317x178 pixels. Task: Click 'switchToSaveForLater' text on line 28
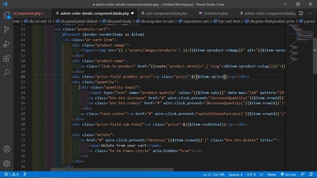tap(219, 114)
